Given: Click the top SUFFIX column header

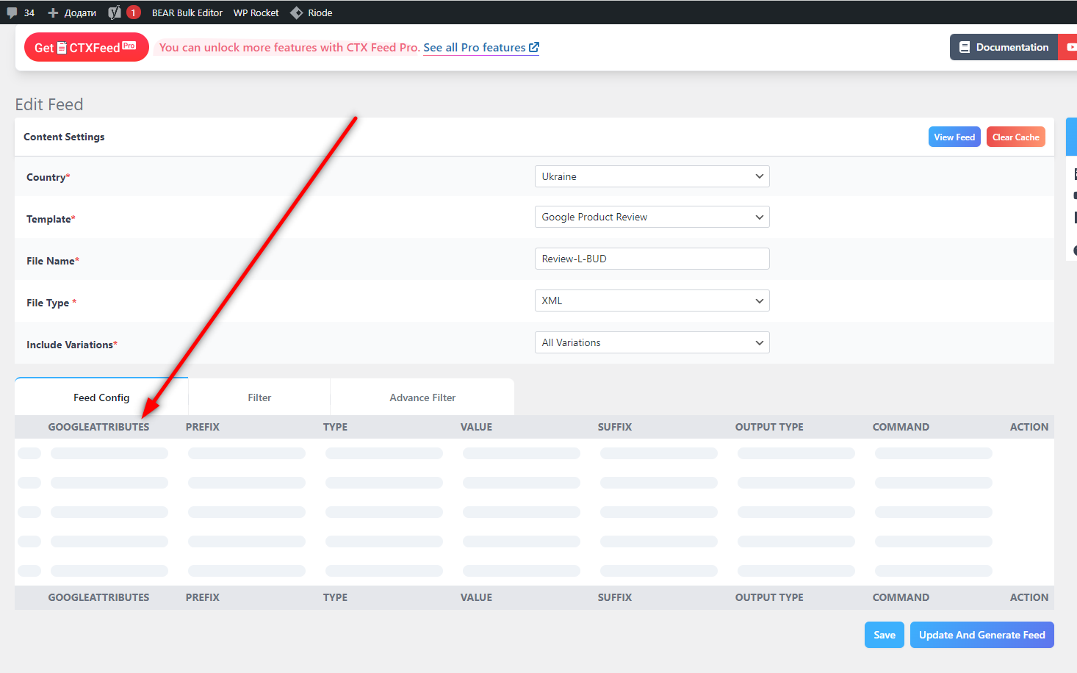Looking at the screenshot, I should [x=615, y=427].
